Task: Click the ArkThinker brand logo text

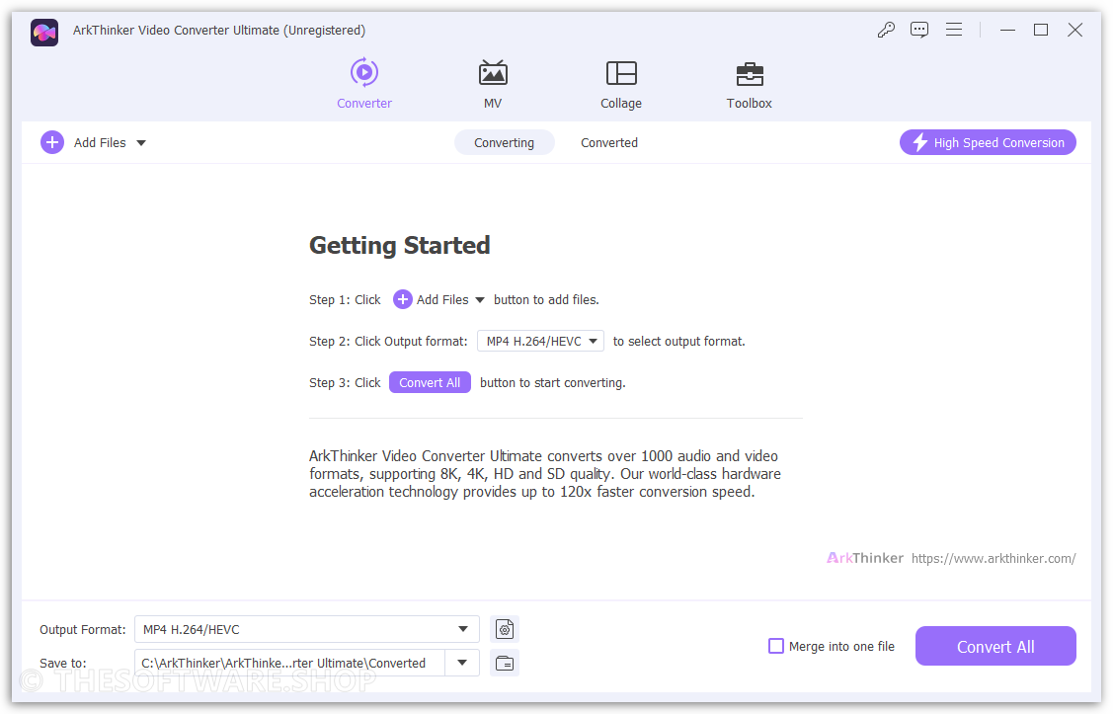Action: [864, 558]
